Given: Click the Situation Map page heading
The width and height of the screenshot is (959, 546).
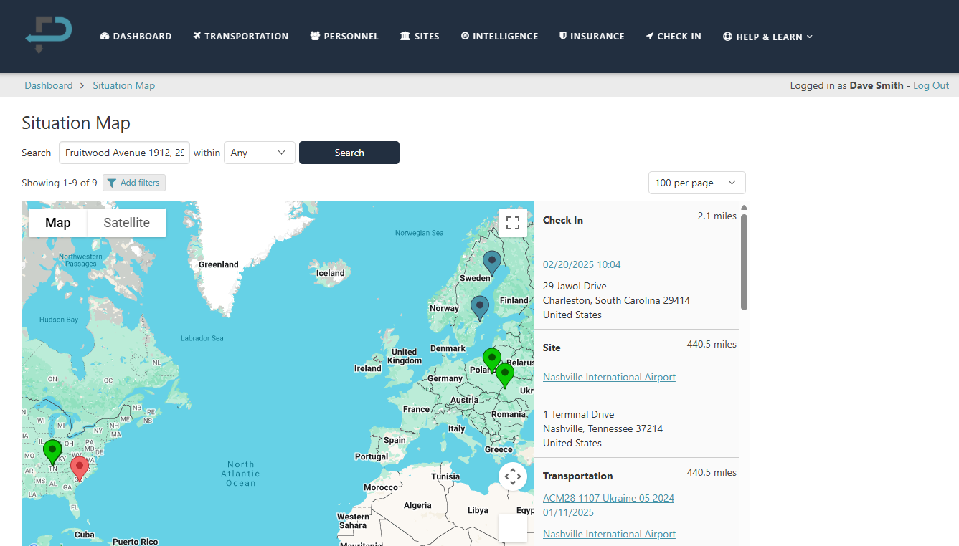Looking at the screenshot, I should tap(76, 123).
